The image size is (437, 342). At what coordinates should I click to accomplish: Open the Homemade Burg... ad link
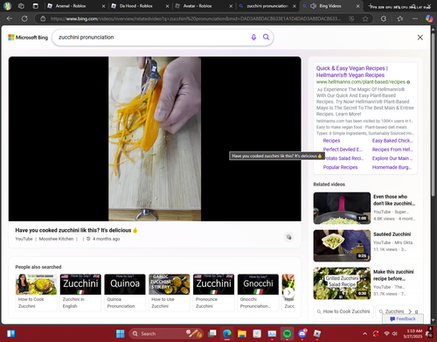point(392,167)
